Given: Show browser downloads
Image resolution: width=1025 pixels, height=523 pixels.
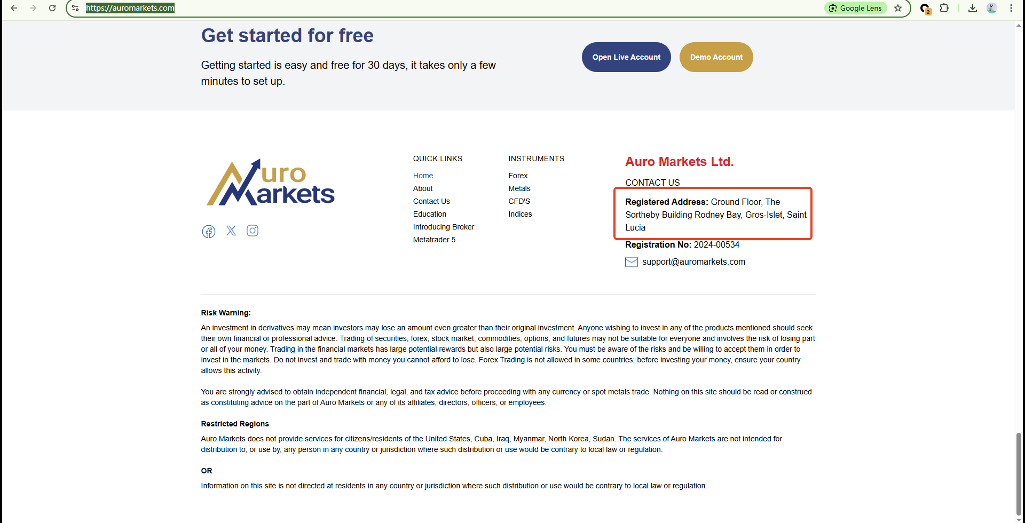Looking at the screenshot, I should [x=973, y=8].
